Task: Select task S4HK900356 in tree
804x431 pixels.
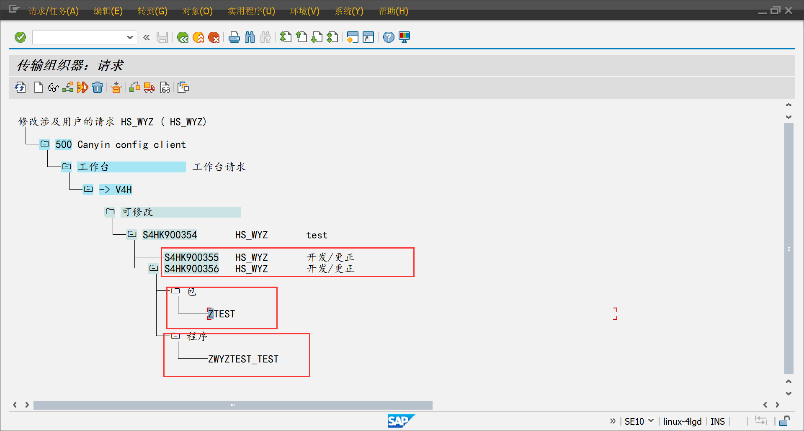Action: [x=191, y=269]
